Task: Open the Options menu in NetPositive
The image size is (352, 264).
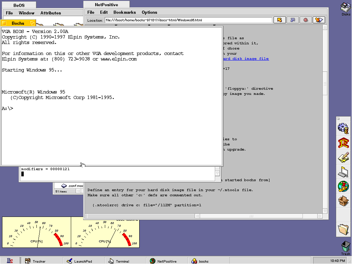Action: [149, 12]
